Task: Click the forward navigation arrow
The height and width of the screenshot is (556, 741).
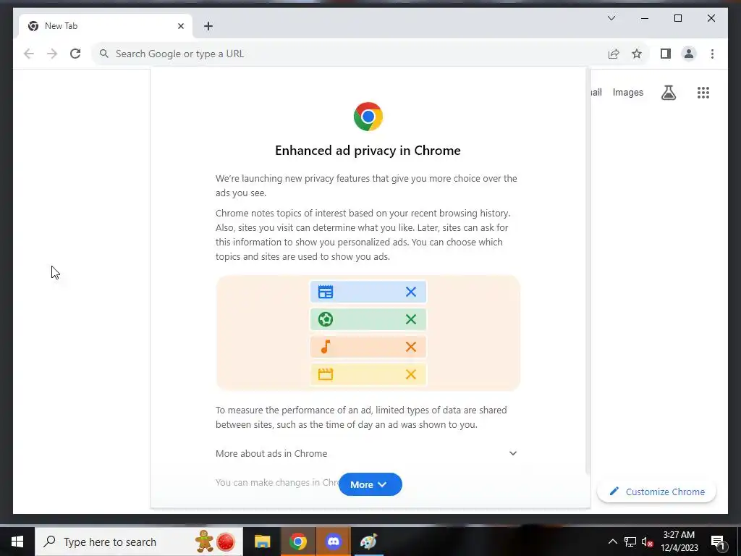Action: click(x=52, y=54)
